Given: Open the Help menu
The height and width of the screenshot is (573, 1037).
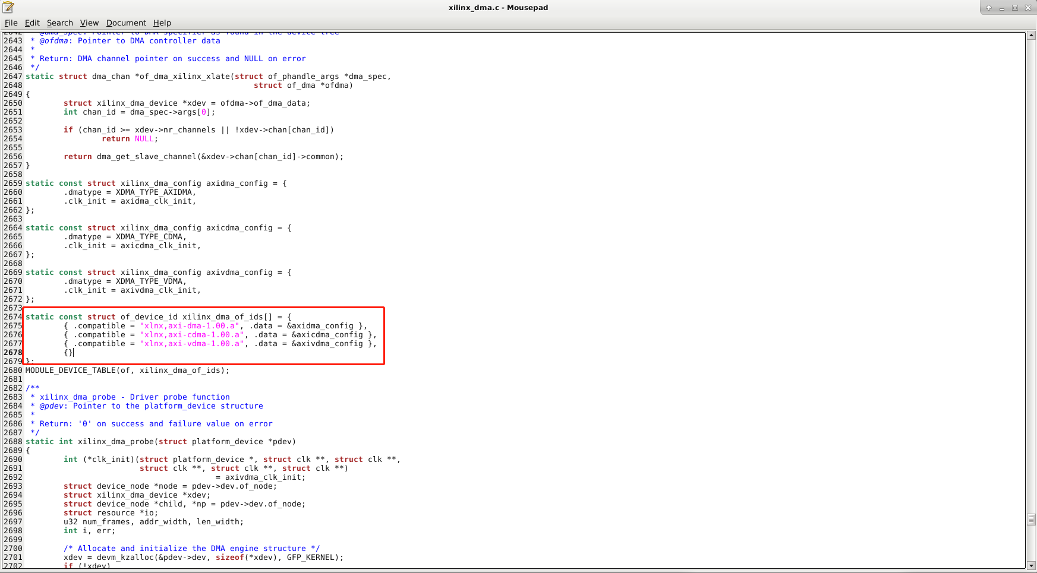Looking at the screenshot, I should [x=162, y=23].
